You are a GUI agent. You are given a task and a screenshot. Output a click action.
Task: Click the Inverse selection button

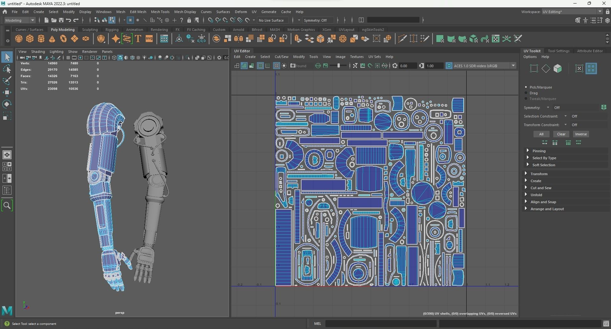581,134
